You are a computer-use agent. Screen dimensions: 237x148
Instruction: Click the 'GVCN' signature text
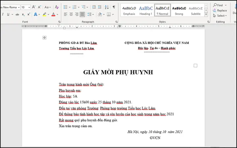(x=155, y=138)
